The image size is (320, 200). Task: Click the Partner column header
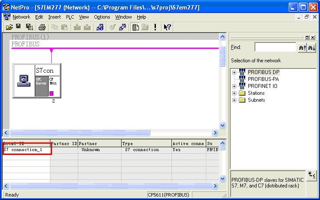click(99, 143)
